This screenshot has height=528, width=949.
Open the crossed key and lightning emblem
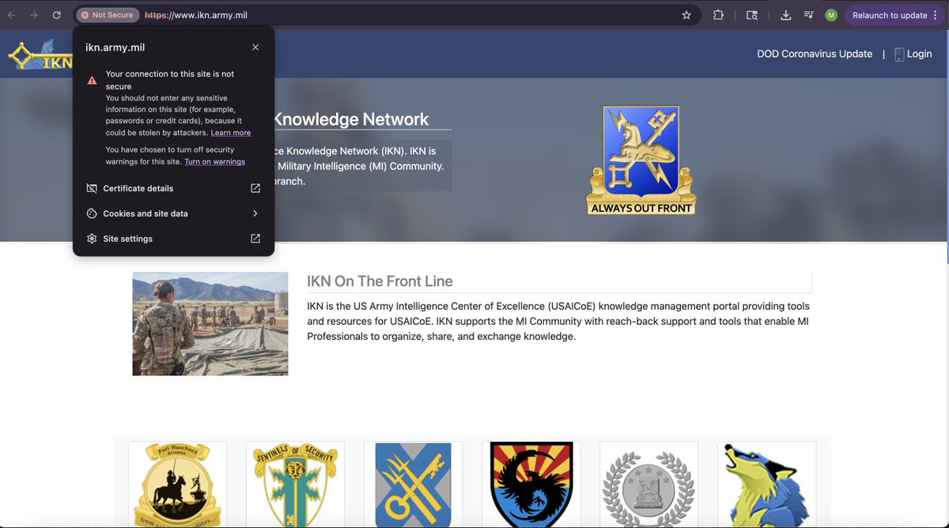click(x=413, y=485)
